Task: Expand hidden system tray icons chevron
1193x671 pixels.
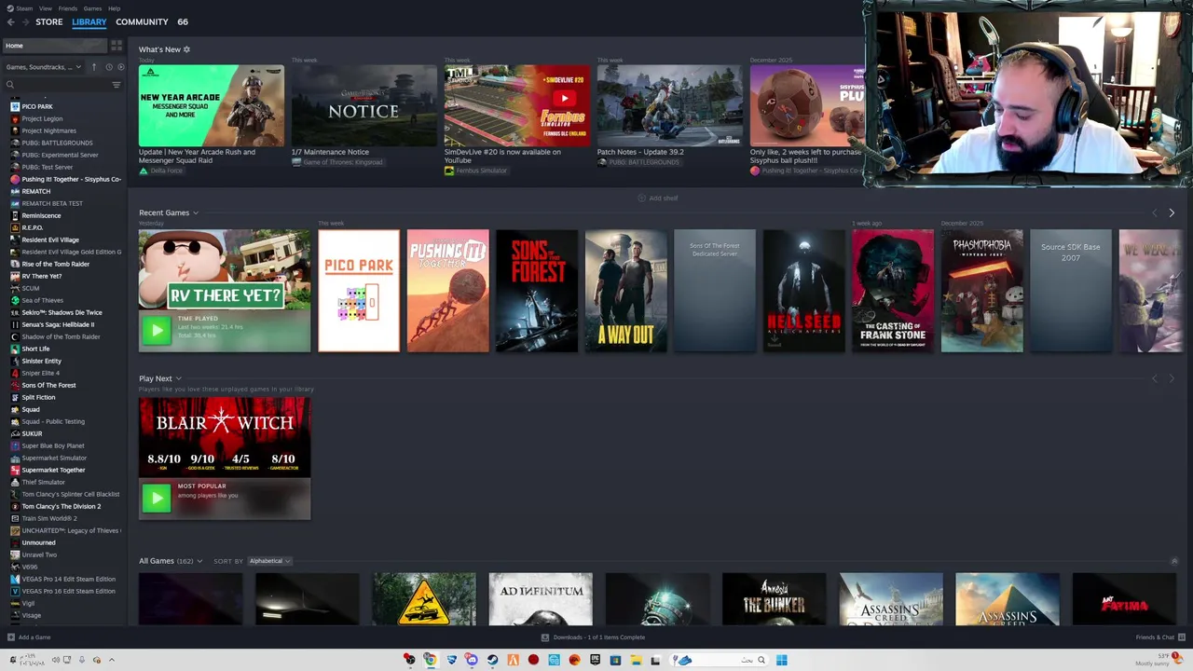Action: tap(111, 660)
